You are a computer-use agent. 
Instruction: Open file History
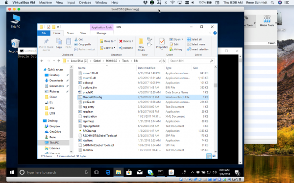pos(176,49)
